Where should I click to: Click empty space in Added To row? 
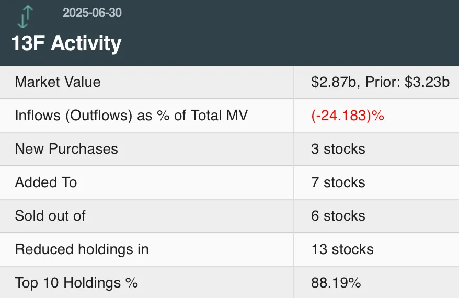point(183,182)
